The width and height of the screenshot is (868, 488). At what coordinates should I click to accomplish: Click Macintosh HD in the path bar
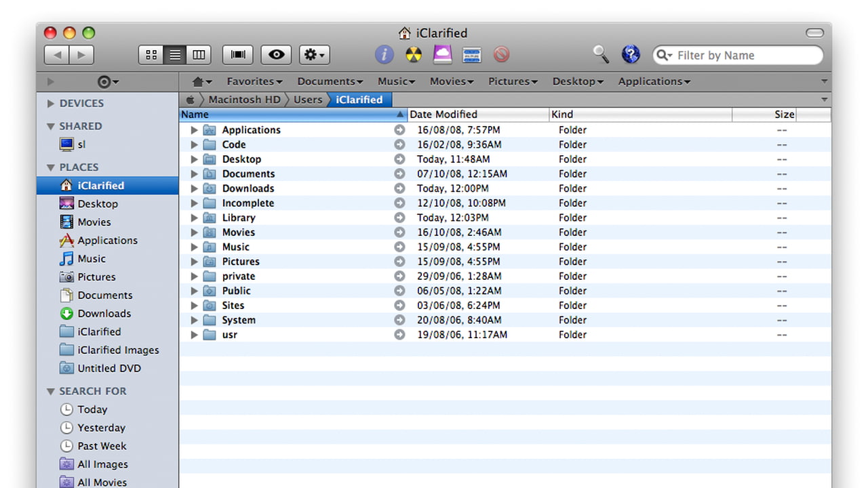(x=244, y=100)
